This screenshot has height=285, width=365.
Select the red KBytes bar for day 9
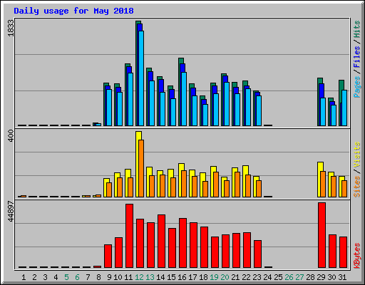click(x=108, y=256)
